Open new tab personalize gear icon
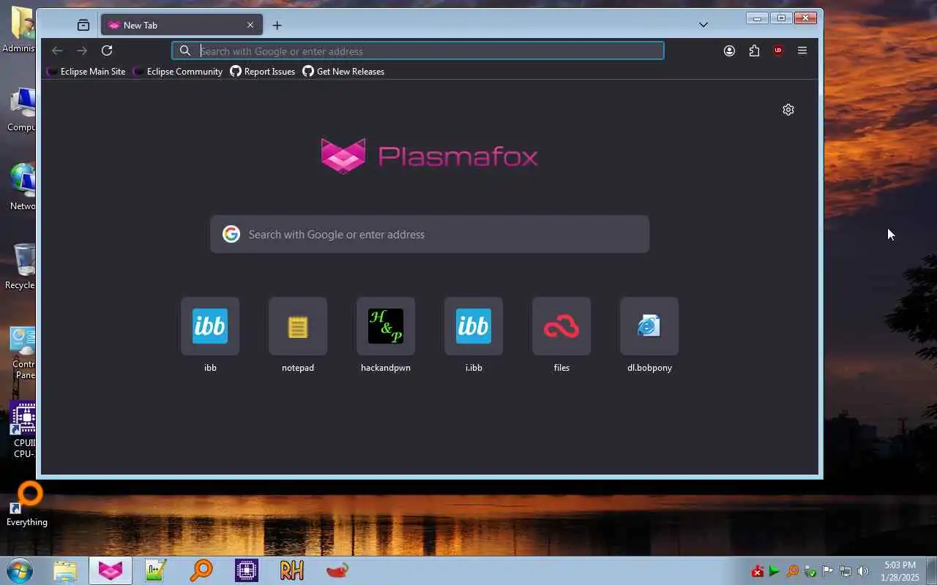The image size is (937, 585). point(788,110)
